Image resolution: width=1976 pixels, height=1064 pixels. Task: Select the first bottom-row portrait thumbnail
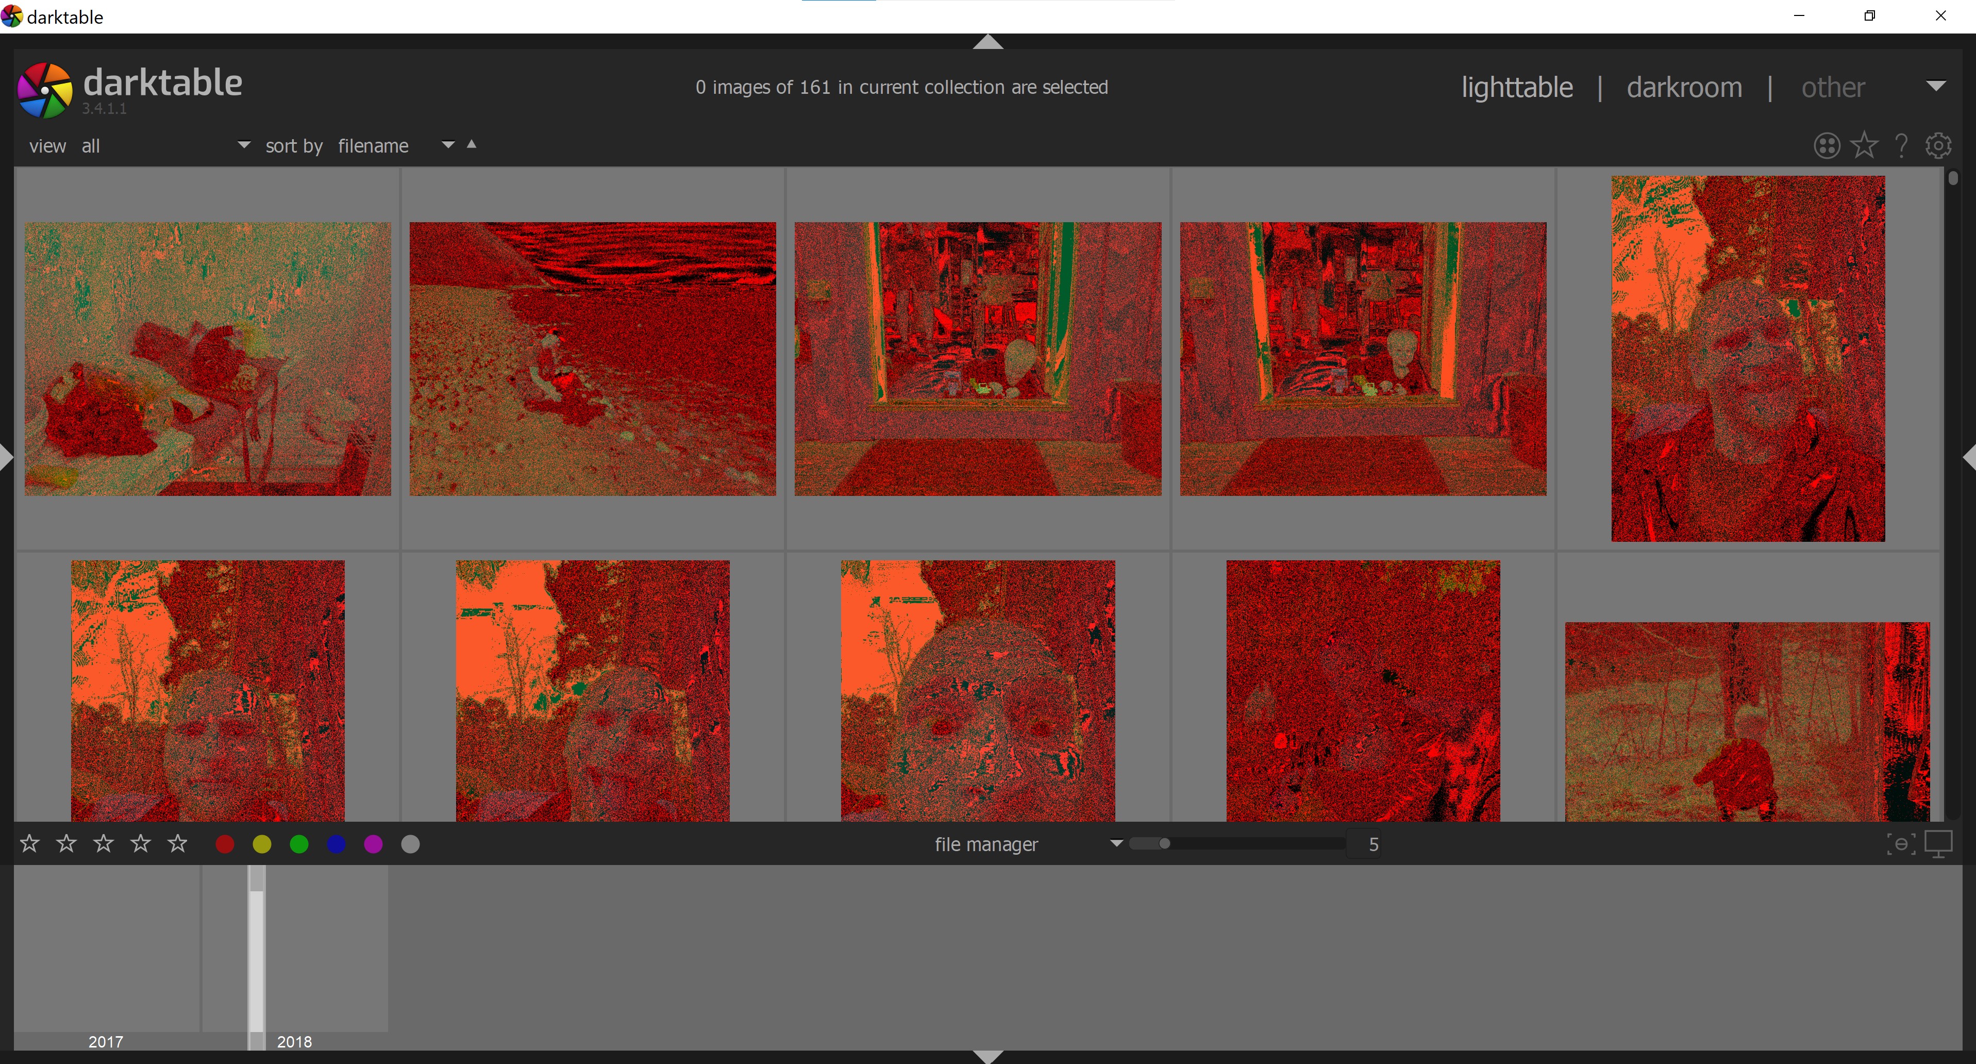(x=207, y=690)
